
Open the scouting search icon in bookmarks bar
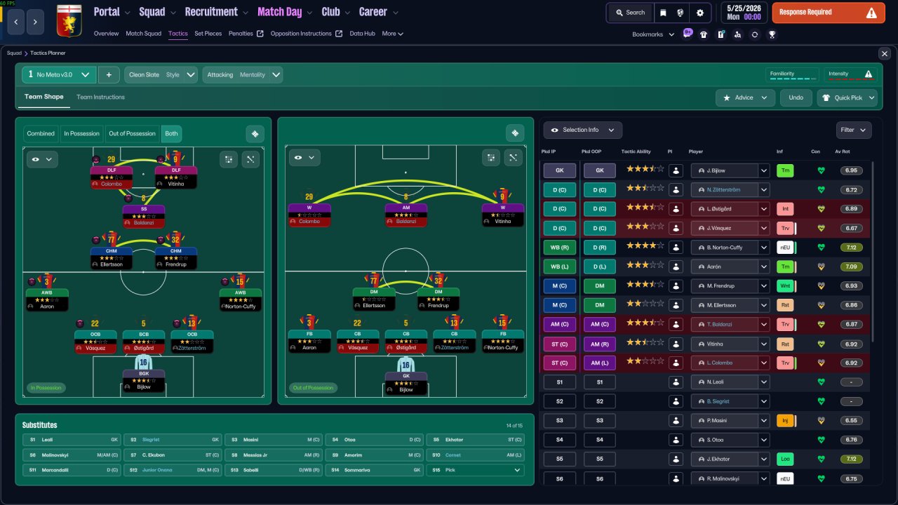click(737, 34)
